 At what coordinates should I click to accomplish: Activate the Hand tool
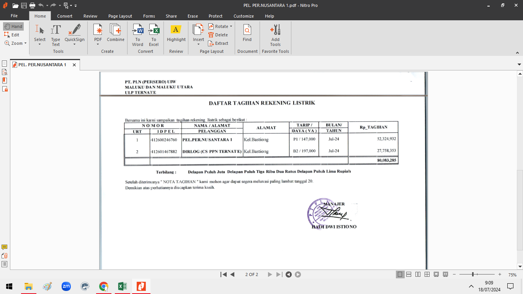coord(13,26)
